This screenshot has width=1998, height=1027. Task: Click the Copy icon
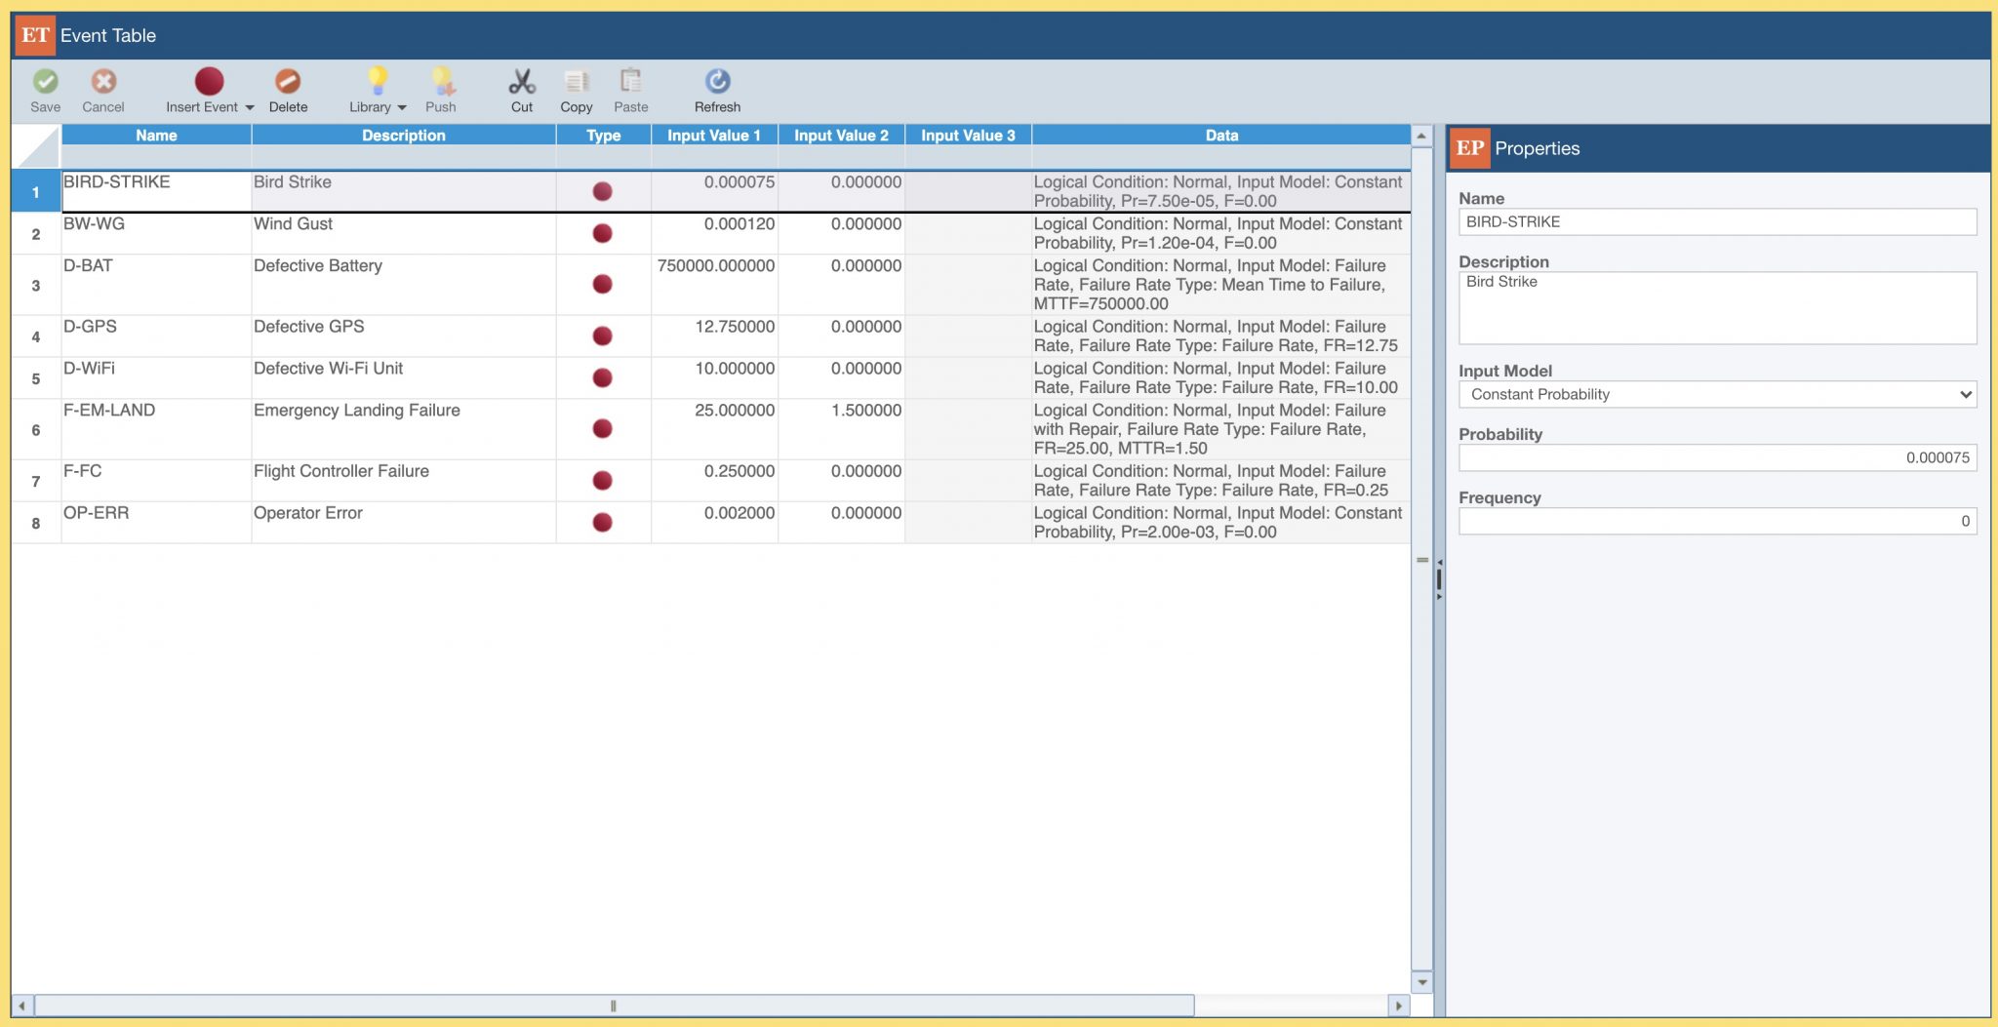tap(576, 82)
